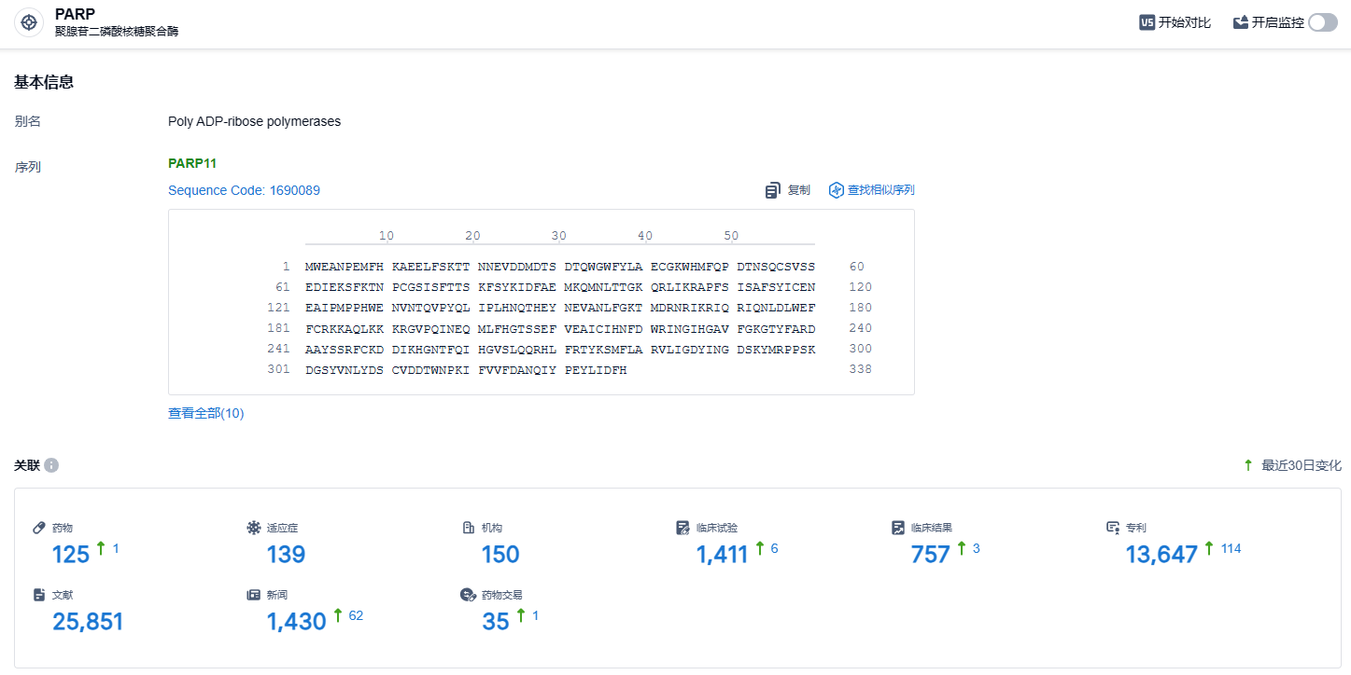Click the 专利 patent icon
This screenshot has width=1351, height=675.
click(1113, 528)
